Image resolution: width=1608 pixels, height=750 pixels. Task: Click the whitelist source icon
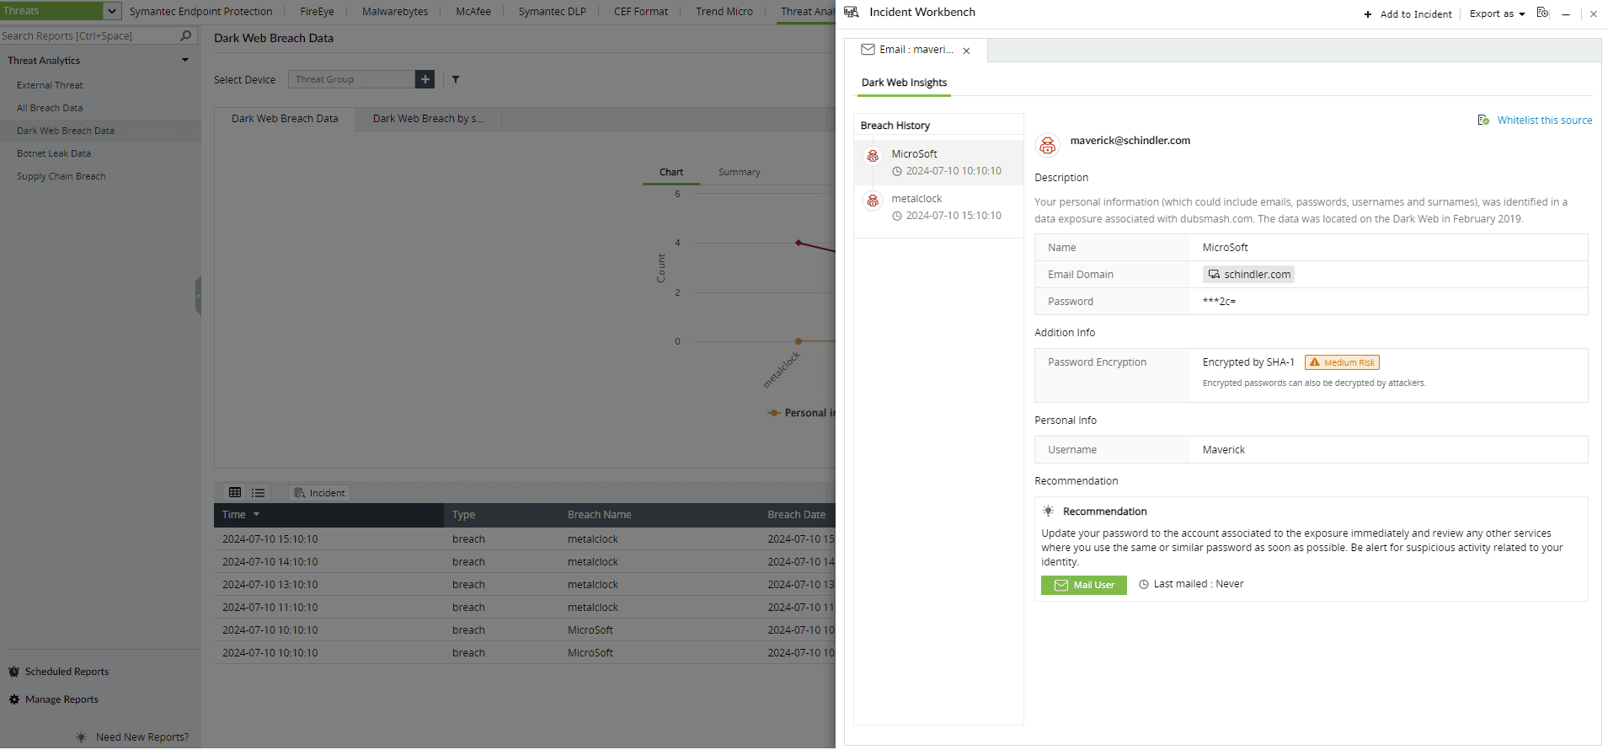[x=1483, y=121]
